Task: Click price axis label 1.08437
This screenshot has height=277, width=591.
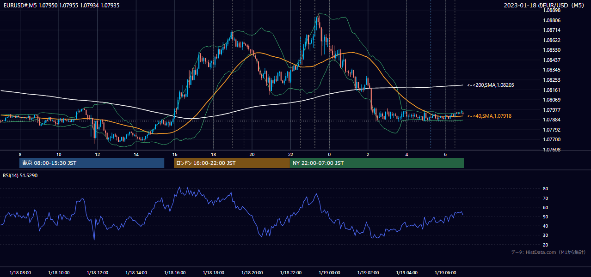Action: (552, 60)
